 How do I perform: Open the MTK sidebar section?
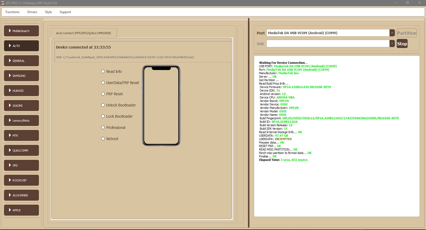[x=21, y=136]
